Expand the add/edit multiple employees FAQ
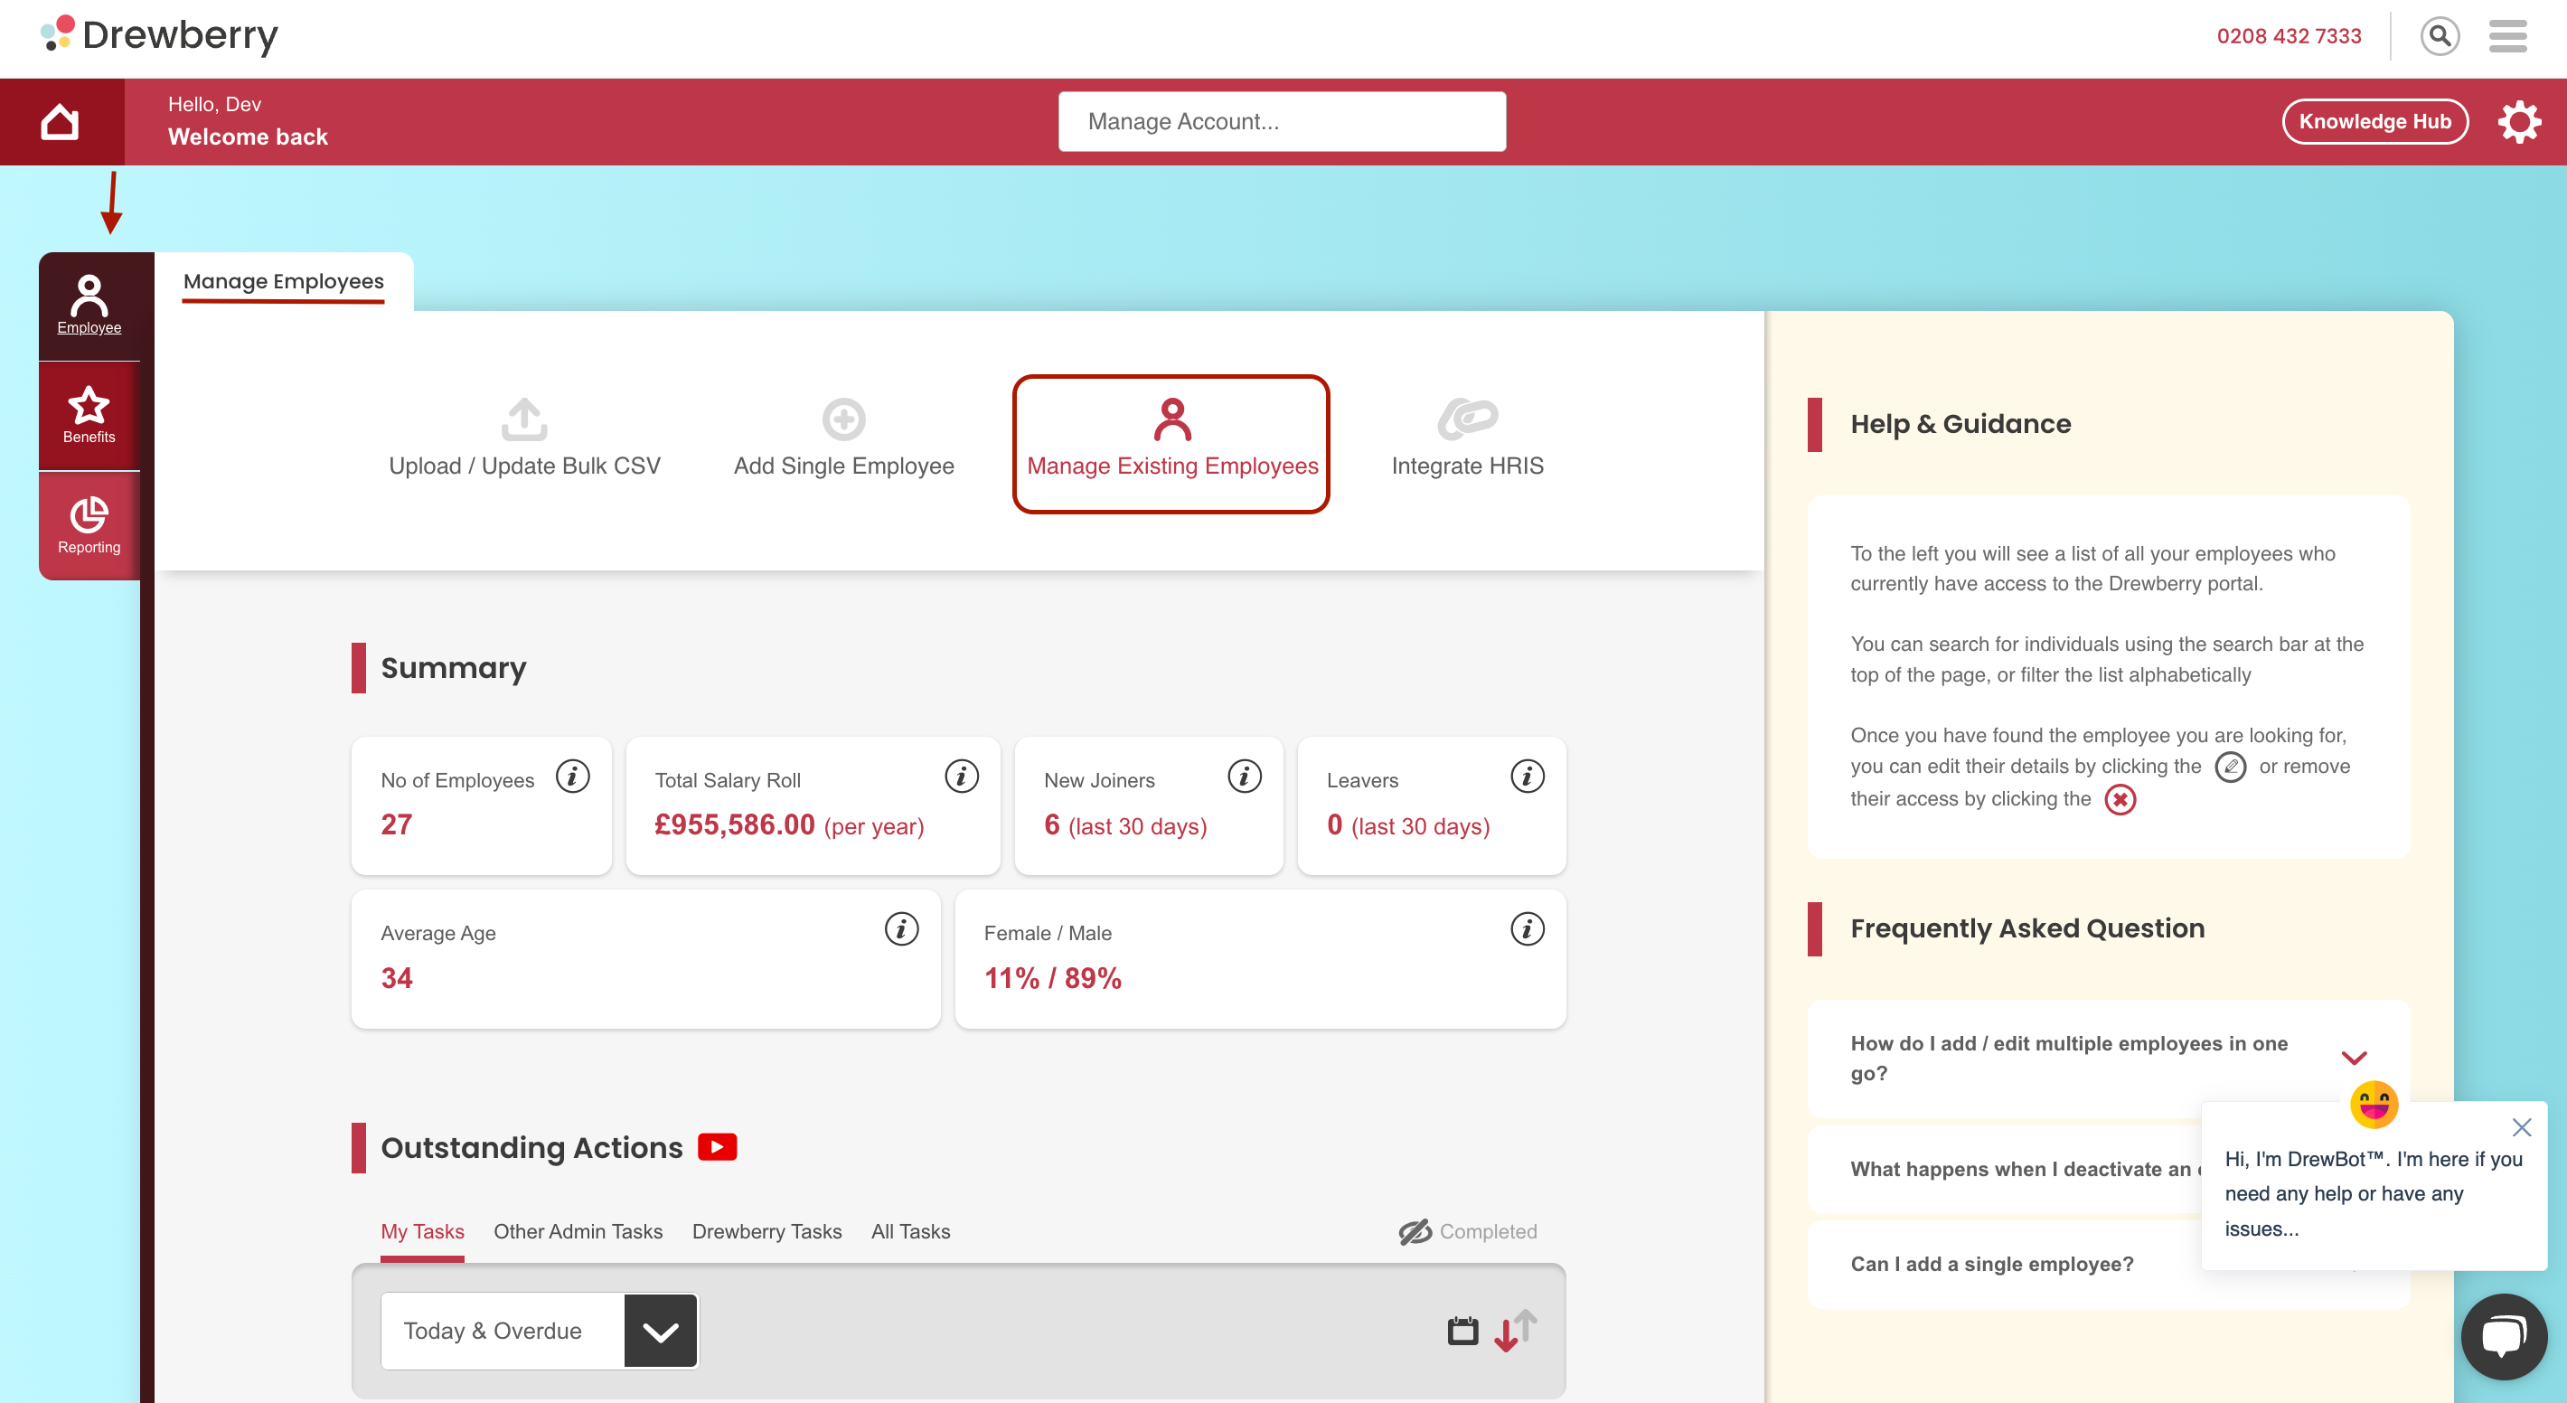 click(2353, 1059)
